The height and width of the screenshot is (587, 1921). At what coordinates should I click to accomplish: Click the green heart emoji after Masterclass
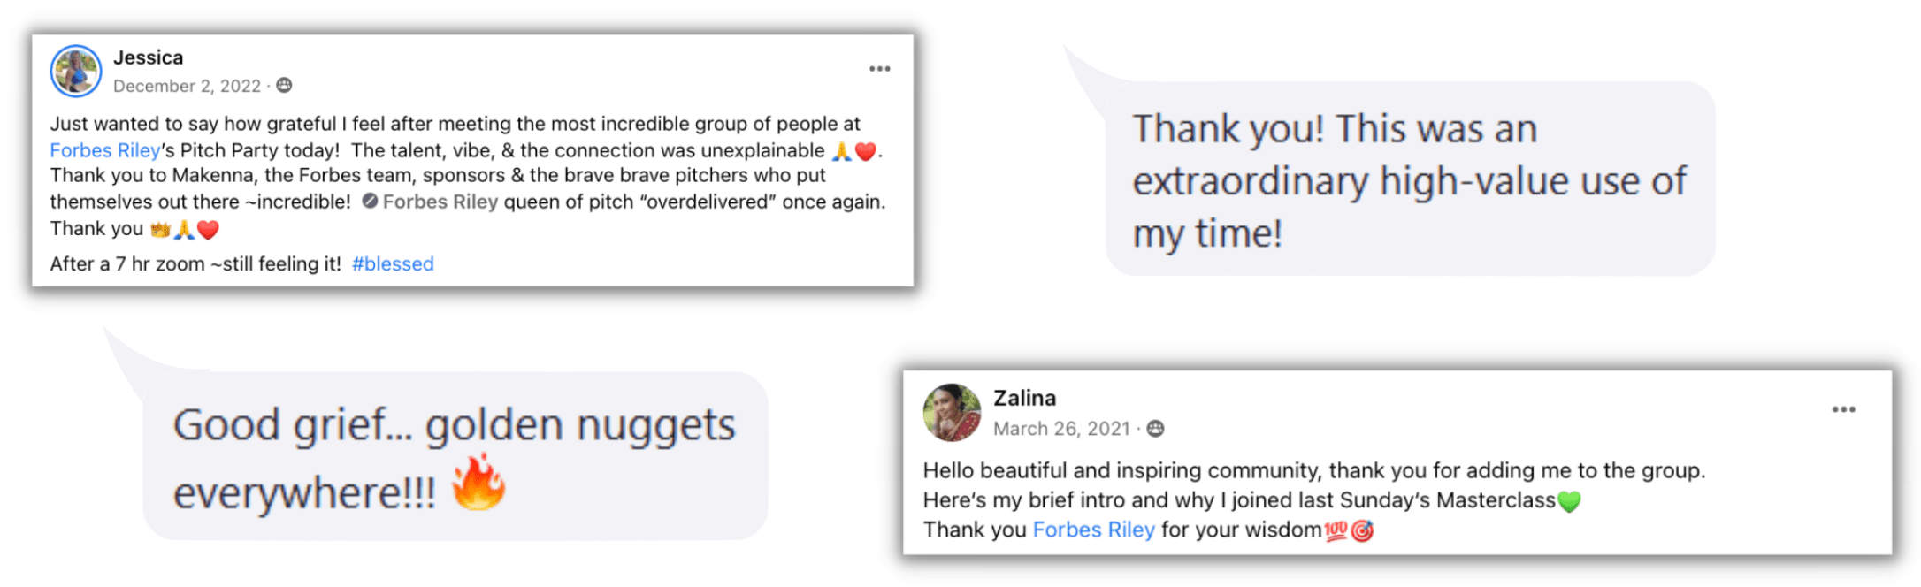1569,501
